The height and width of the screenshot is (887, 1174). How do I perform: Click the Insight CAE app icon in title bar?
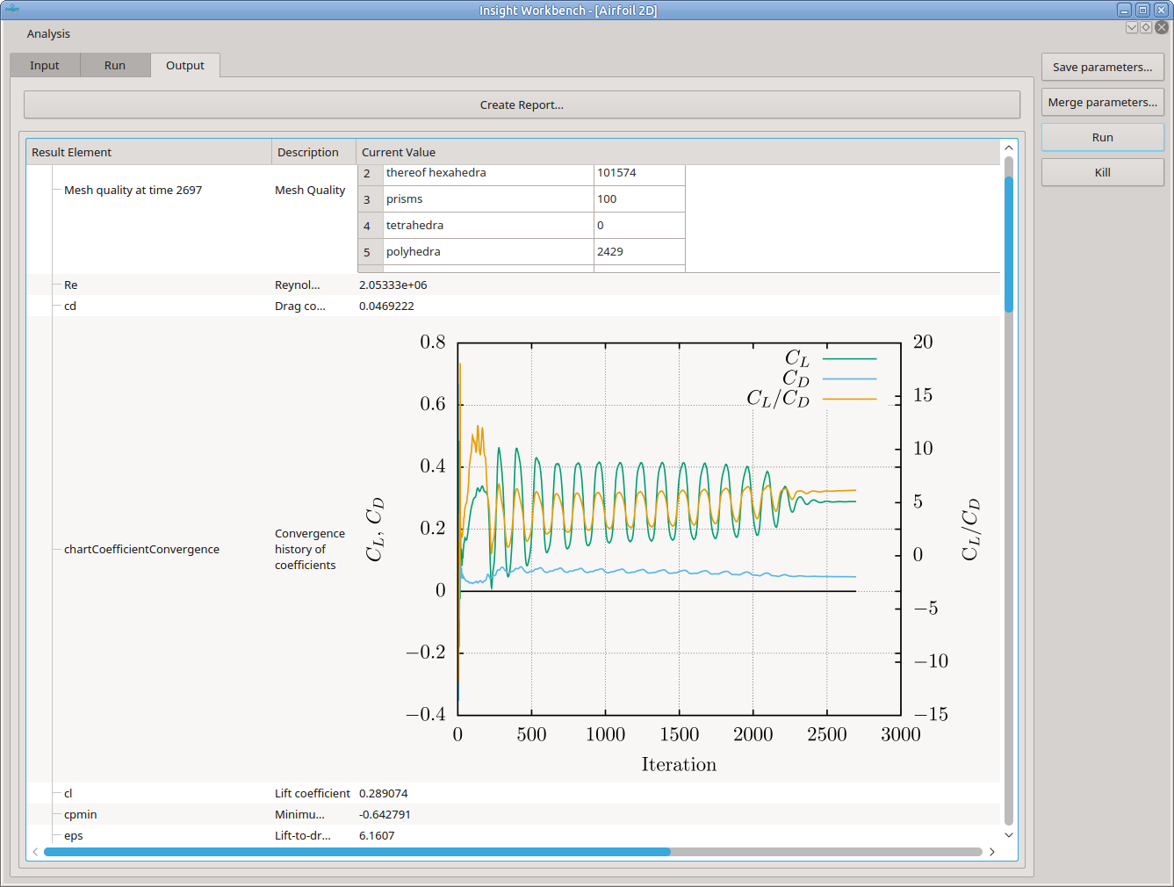[x=11, y=9]
